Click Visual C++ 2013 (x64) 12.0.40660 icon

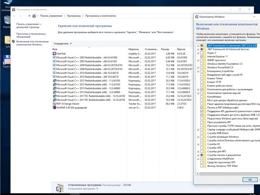pyautogui.click(x=54, y=88)
